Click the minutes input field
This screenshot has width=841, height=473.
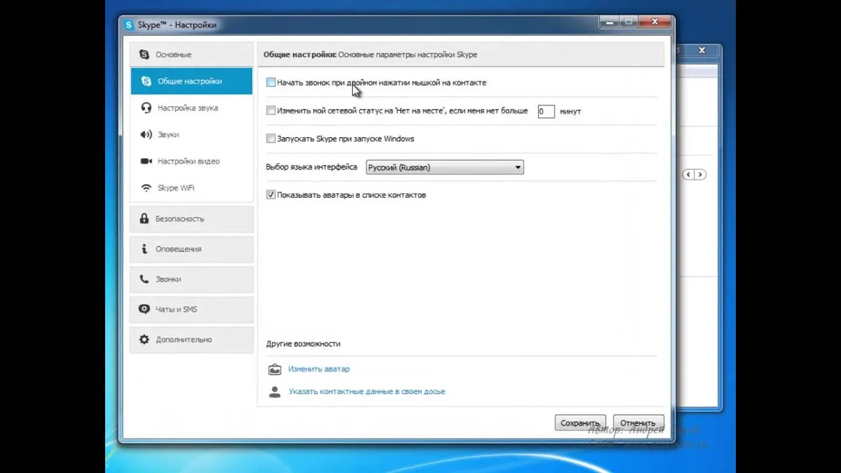[x=546, y=112]
